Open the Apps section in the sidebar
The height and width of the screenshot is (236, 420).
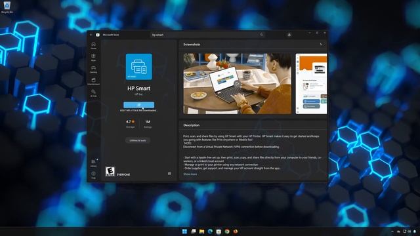[x=93, y=57]
